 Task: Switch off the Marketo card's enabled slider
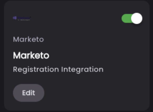click(x=132, y=18)
